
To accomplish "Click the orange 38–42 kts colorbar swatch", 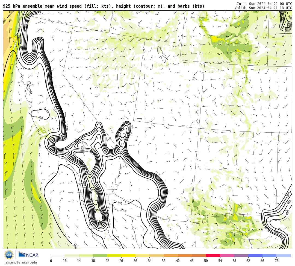I will tap(171, 255).
